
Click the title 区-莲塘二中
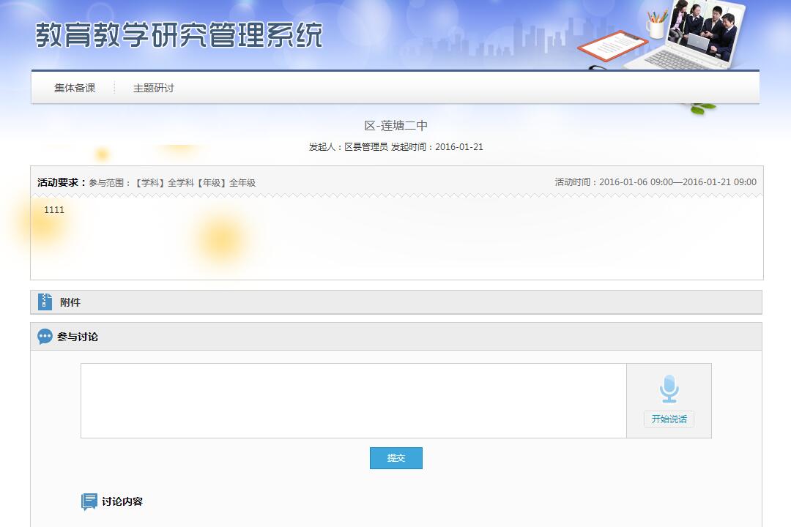396,126
